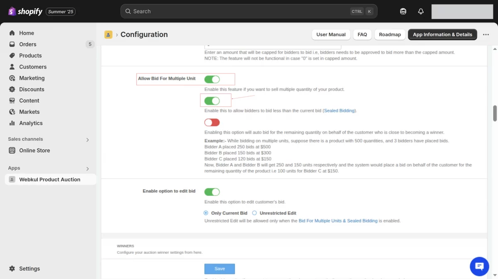Viewport: 498px width, 279px height.
Task: Click the Analytics bar chart icon
Action: 12,123
